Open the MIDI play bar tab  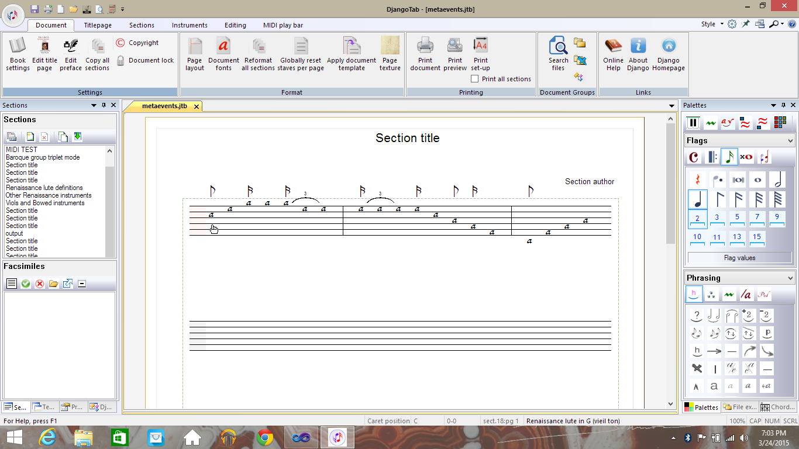pos(283,25)
